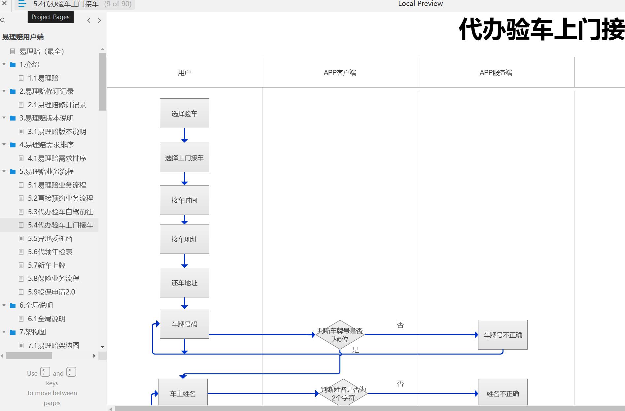Open page 5.8保险业务流程

[x=53, y=279]
